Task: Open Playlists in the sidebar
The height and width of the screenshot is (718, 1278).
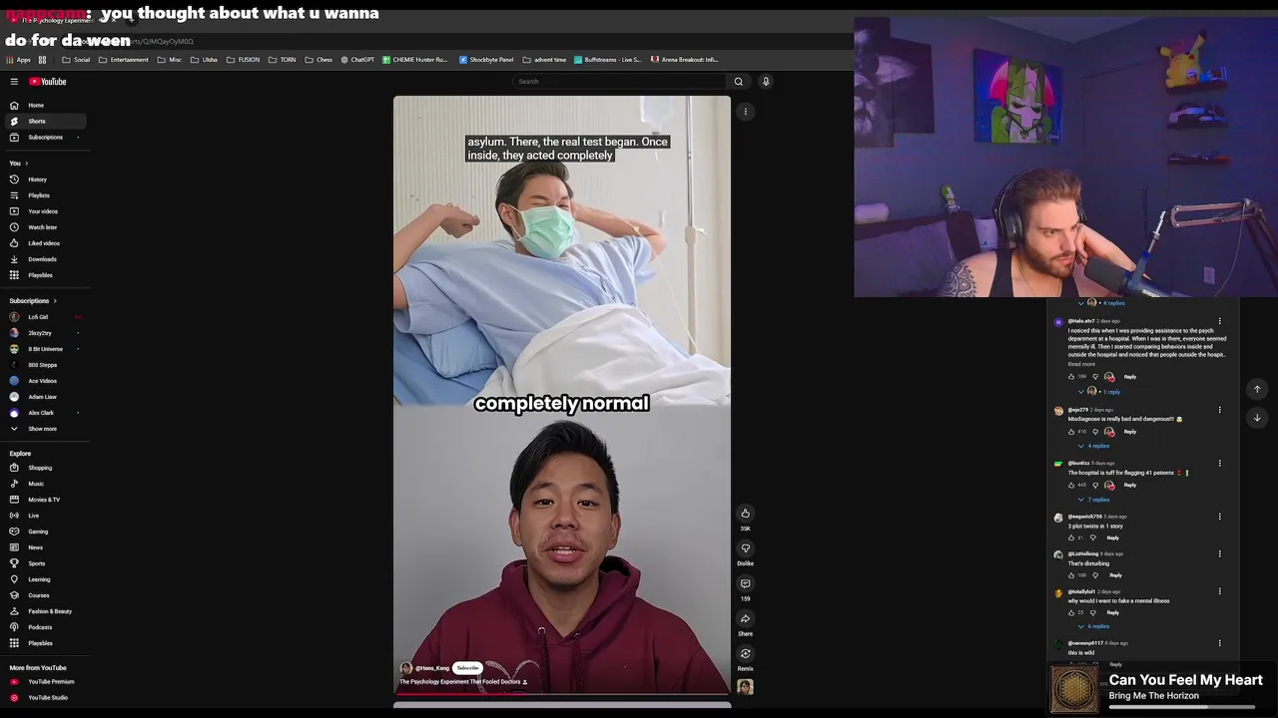Action: click(x=44, y=195)
